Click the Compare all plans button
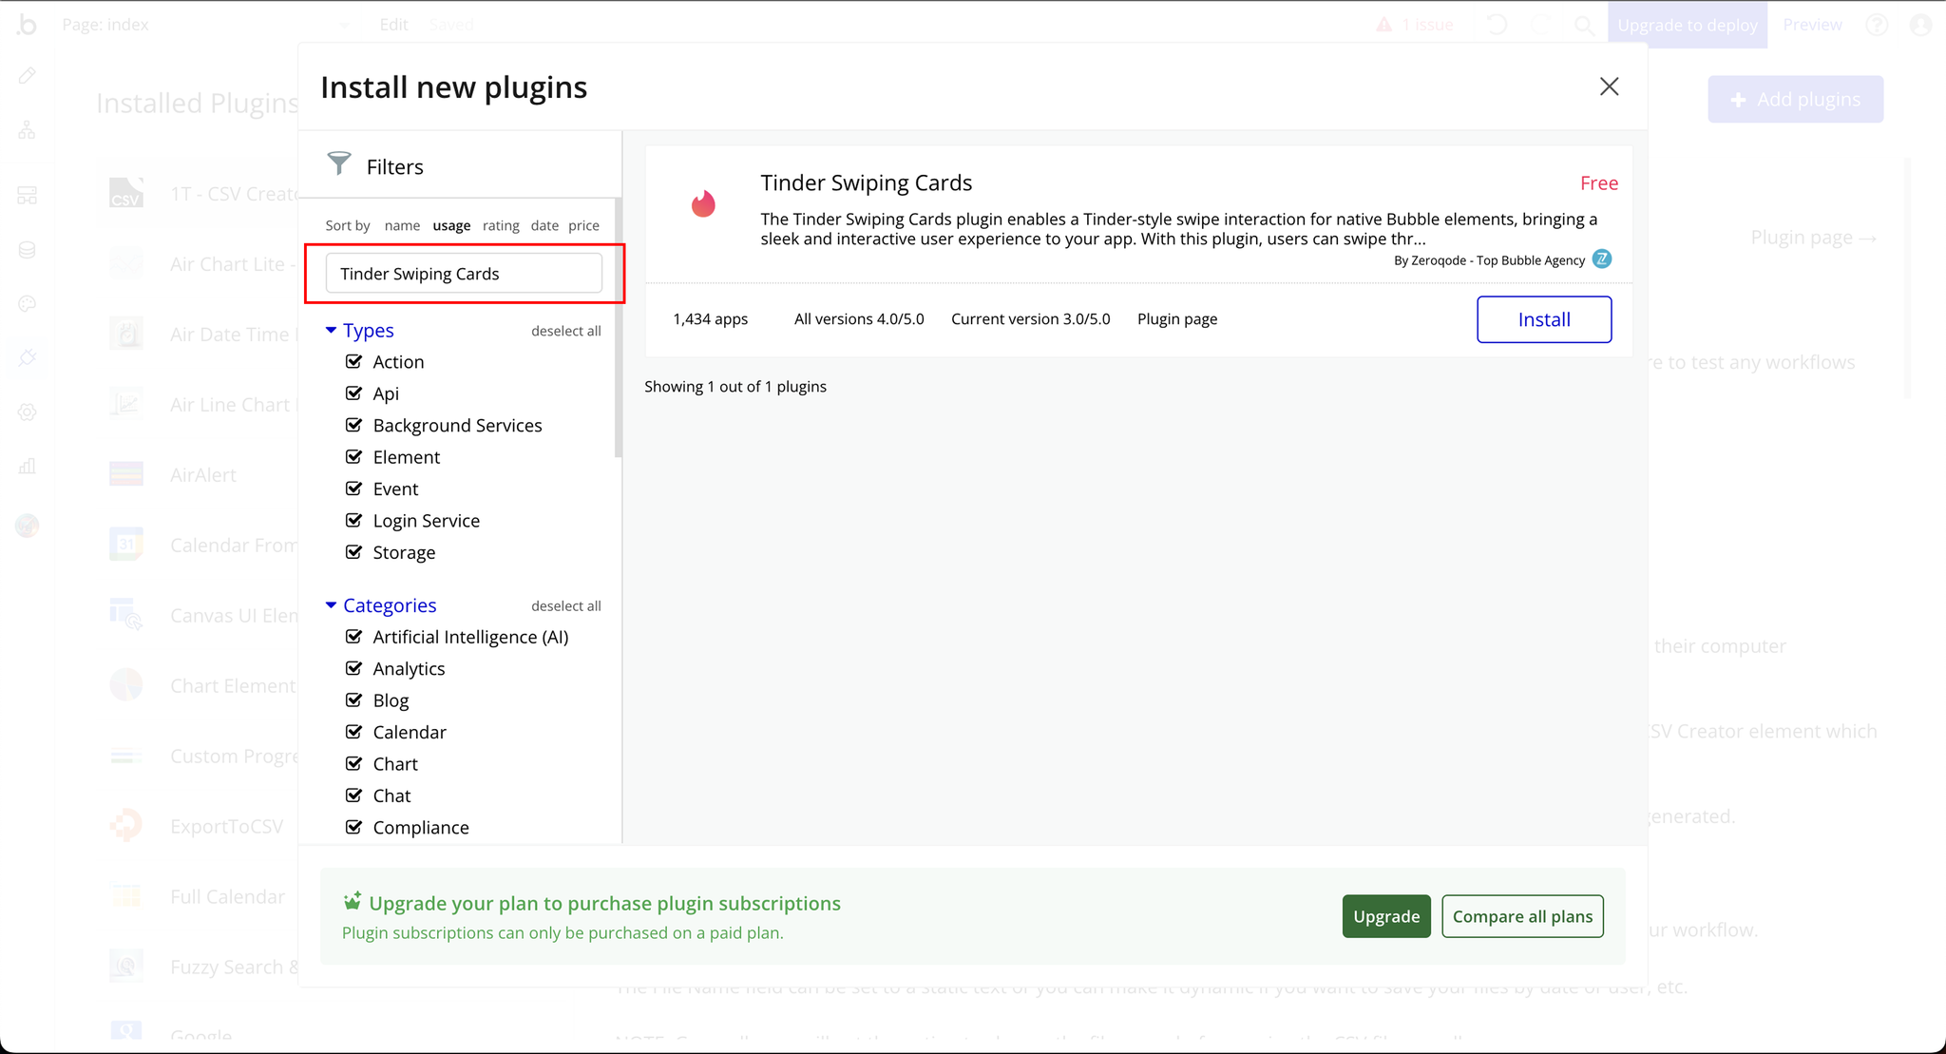The width and height of the screenshot is (1946, 1054). pos(1522,916)
